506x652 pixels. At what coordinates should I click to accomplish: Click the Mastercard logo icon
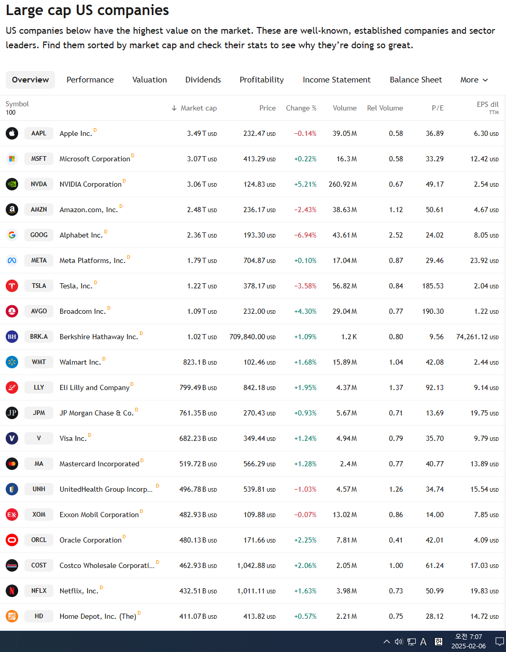click(x=12, y=464)
